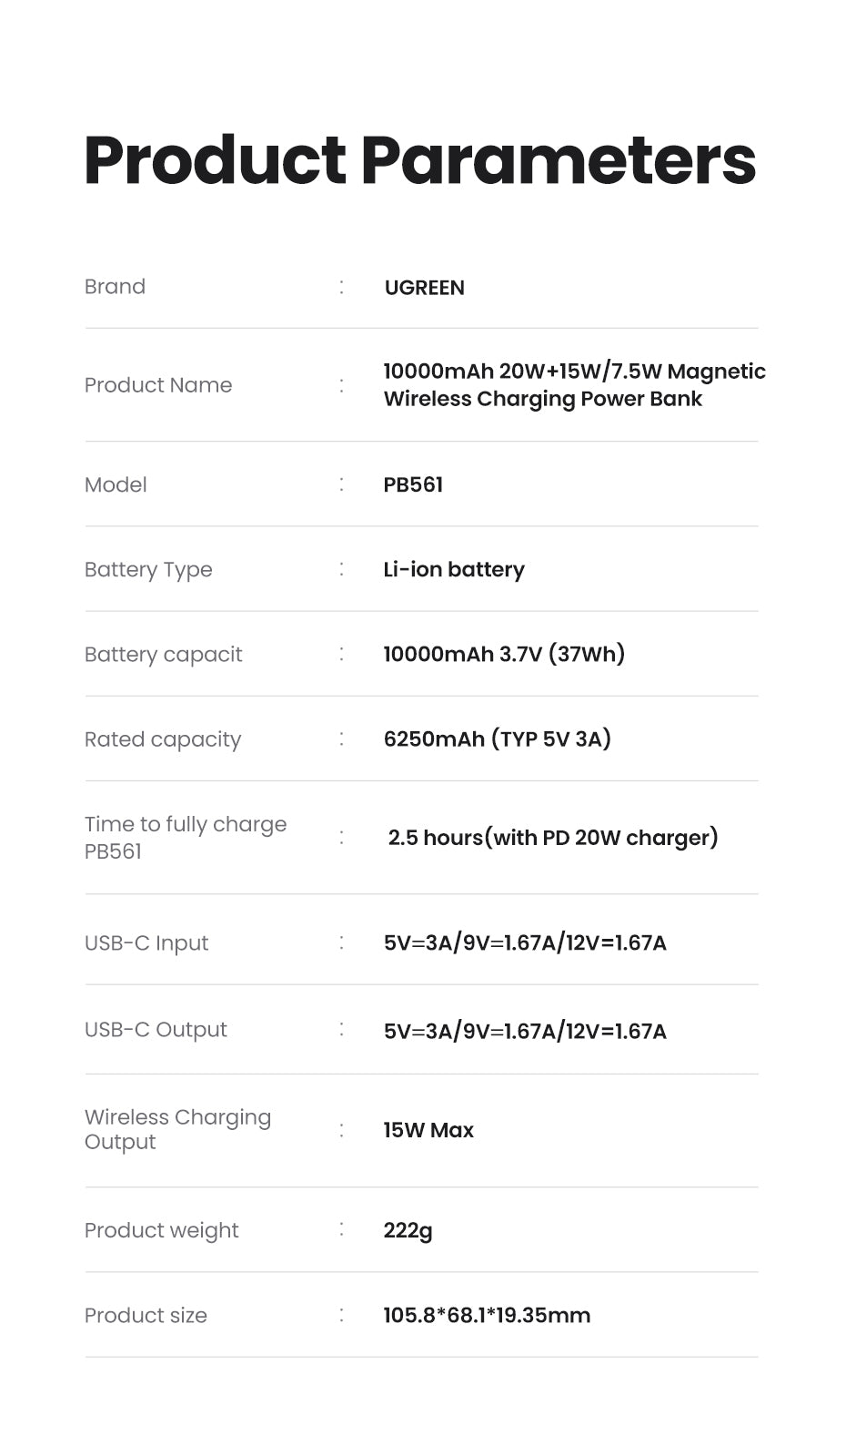The width and height of the screenshot is (846, 1436).
Task: Click the "Product Parameters" heading
Action: 419,160
